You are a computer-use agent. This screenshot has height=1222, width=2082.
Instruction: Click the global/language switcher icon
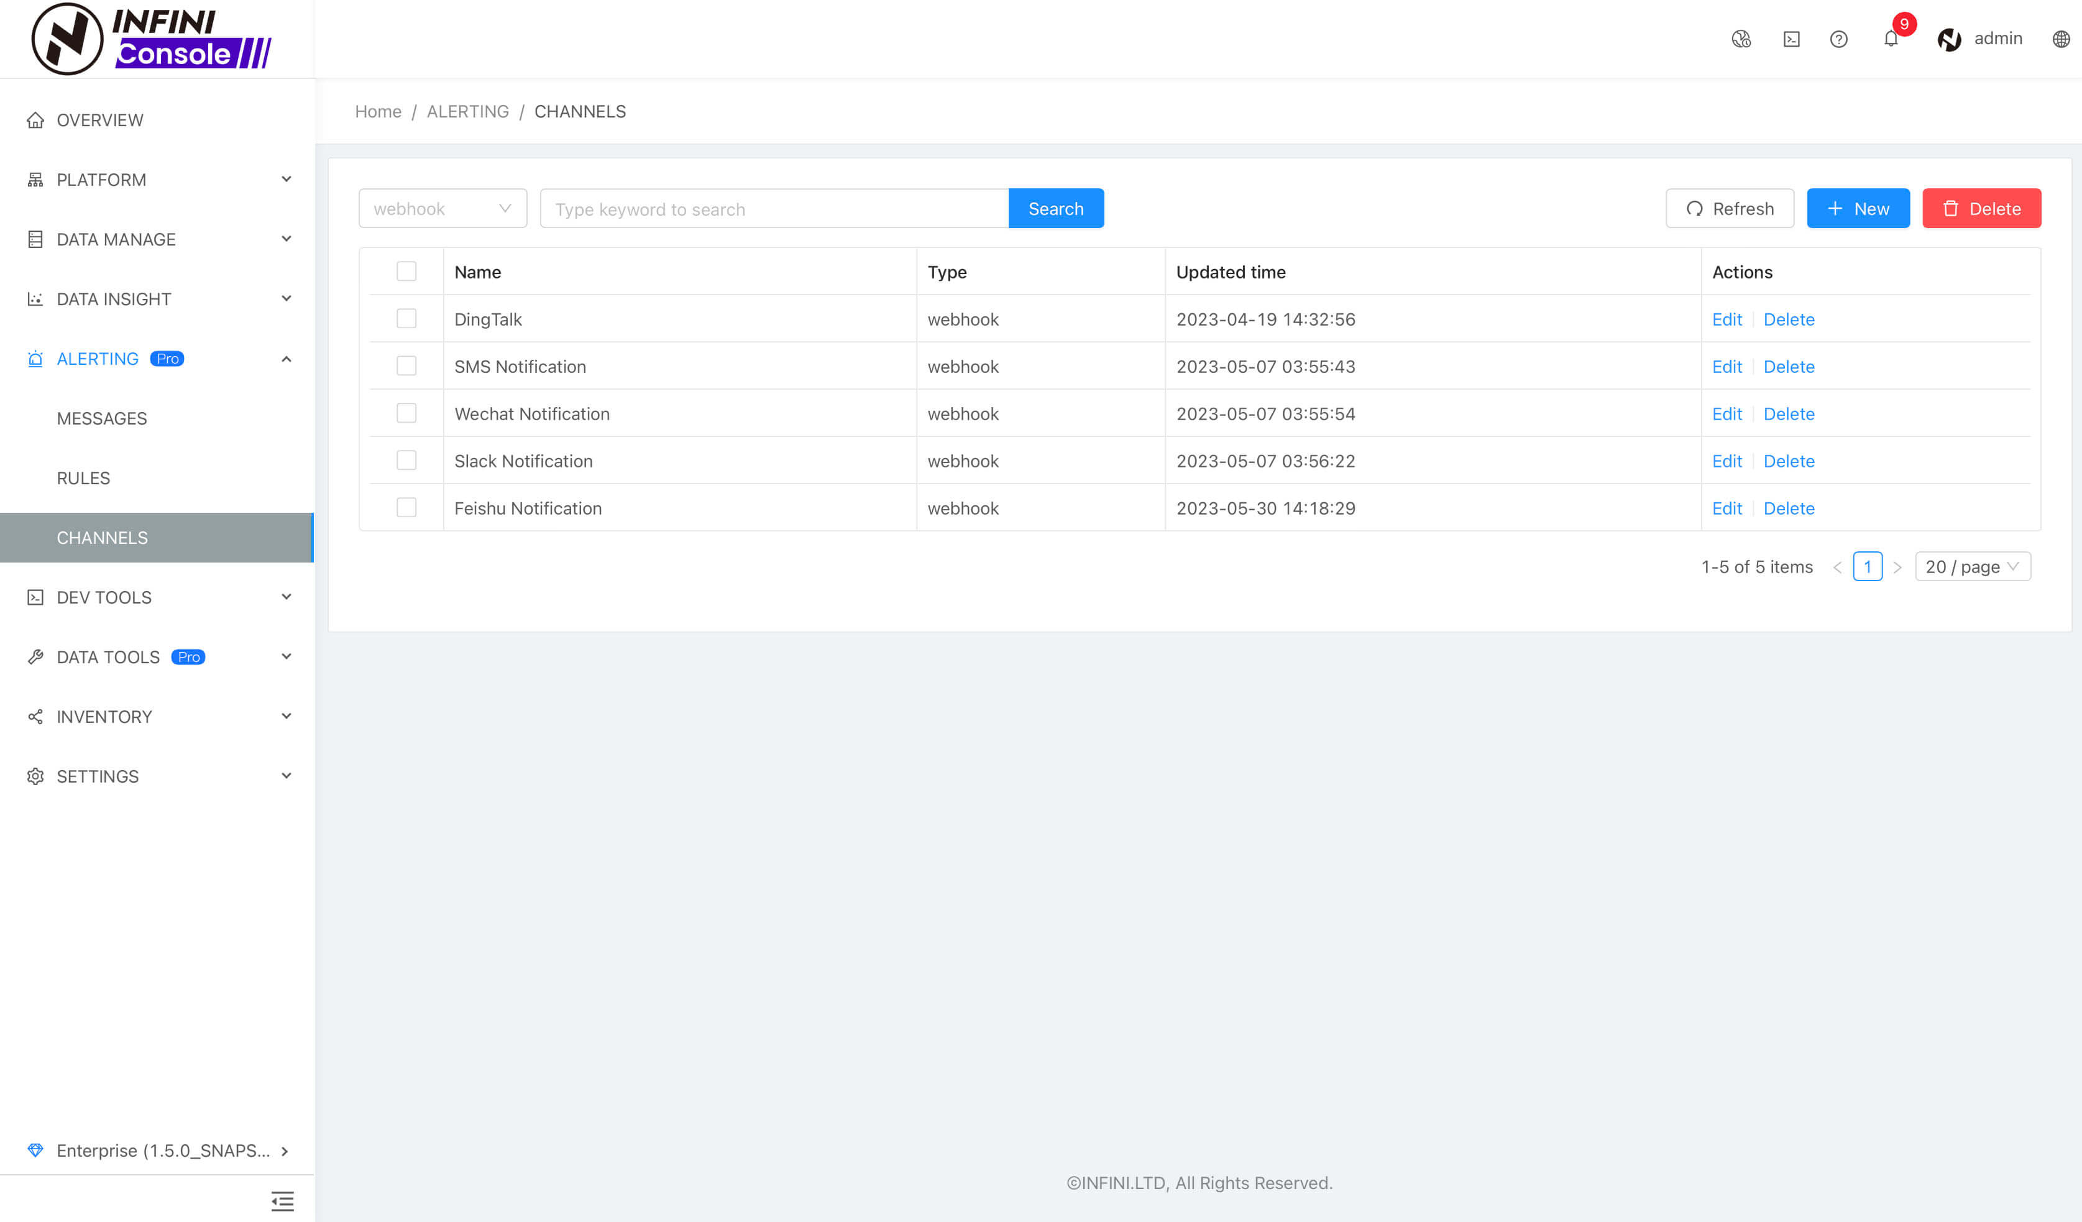coord(2060,39)
